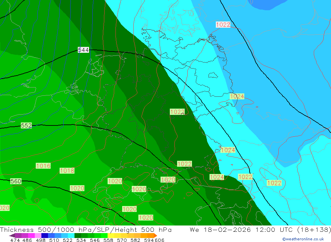The height and width of the screenshot is (242, 331).
Task: Click the 498 legend value
Action: tap(41, 240)
